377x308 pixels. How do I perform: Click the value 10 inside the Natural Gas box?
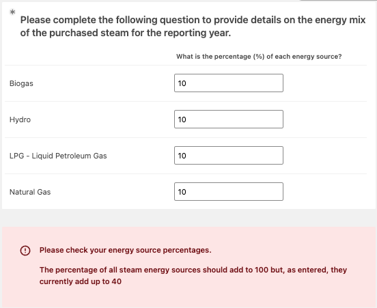pyautogui.click(x=182, y=192)
